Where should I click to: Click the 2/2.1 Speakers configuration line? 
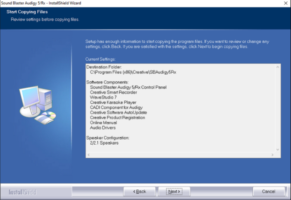click(104, 143)
